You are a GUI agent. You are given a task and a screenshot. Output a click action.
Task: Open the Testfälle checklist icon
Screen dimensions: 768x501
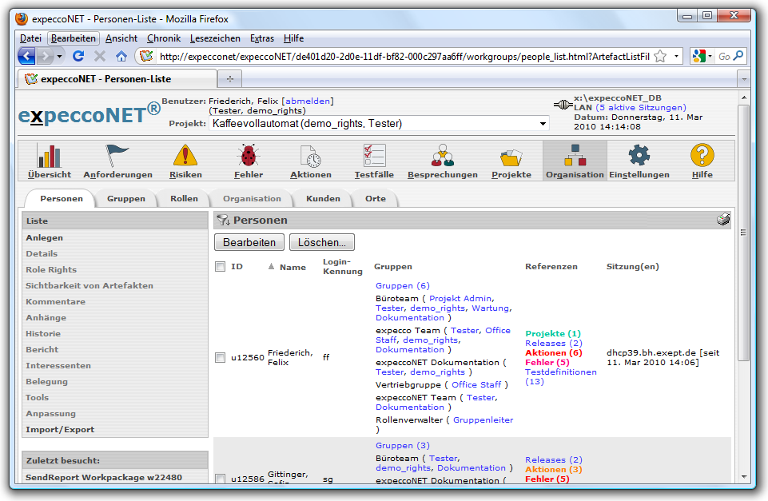click(x=374, y=156)
